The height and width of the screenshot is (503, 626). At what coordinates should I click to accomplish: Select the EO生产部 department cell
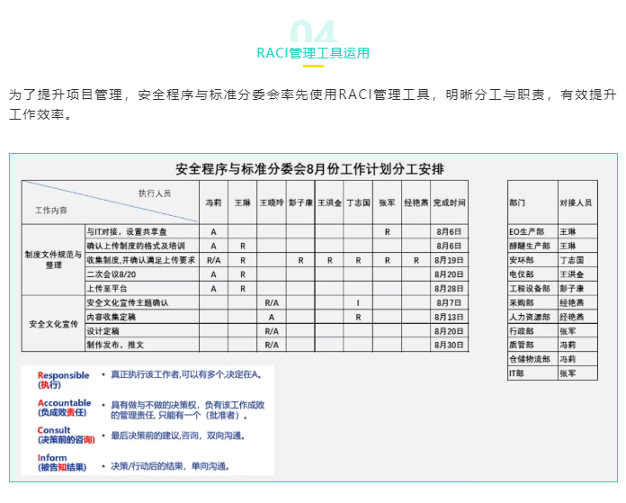[527, 231]
